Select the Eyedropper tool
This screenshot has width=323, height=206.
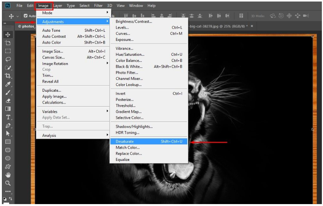click(x=8, y=84)
